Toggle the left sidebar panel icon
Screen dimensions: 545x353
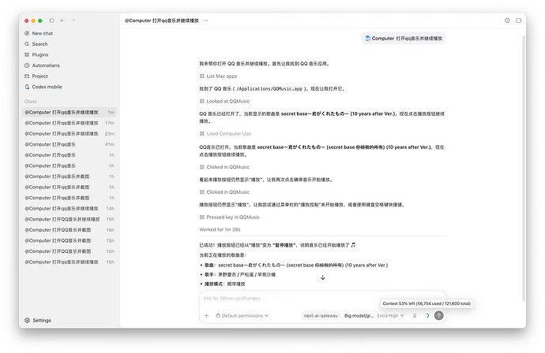tap(52, 20)
